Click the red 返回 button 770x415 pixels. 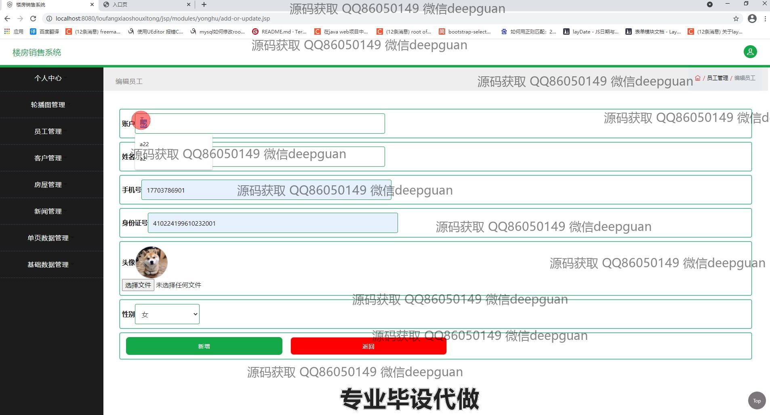coord(368,346)
